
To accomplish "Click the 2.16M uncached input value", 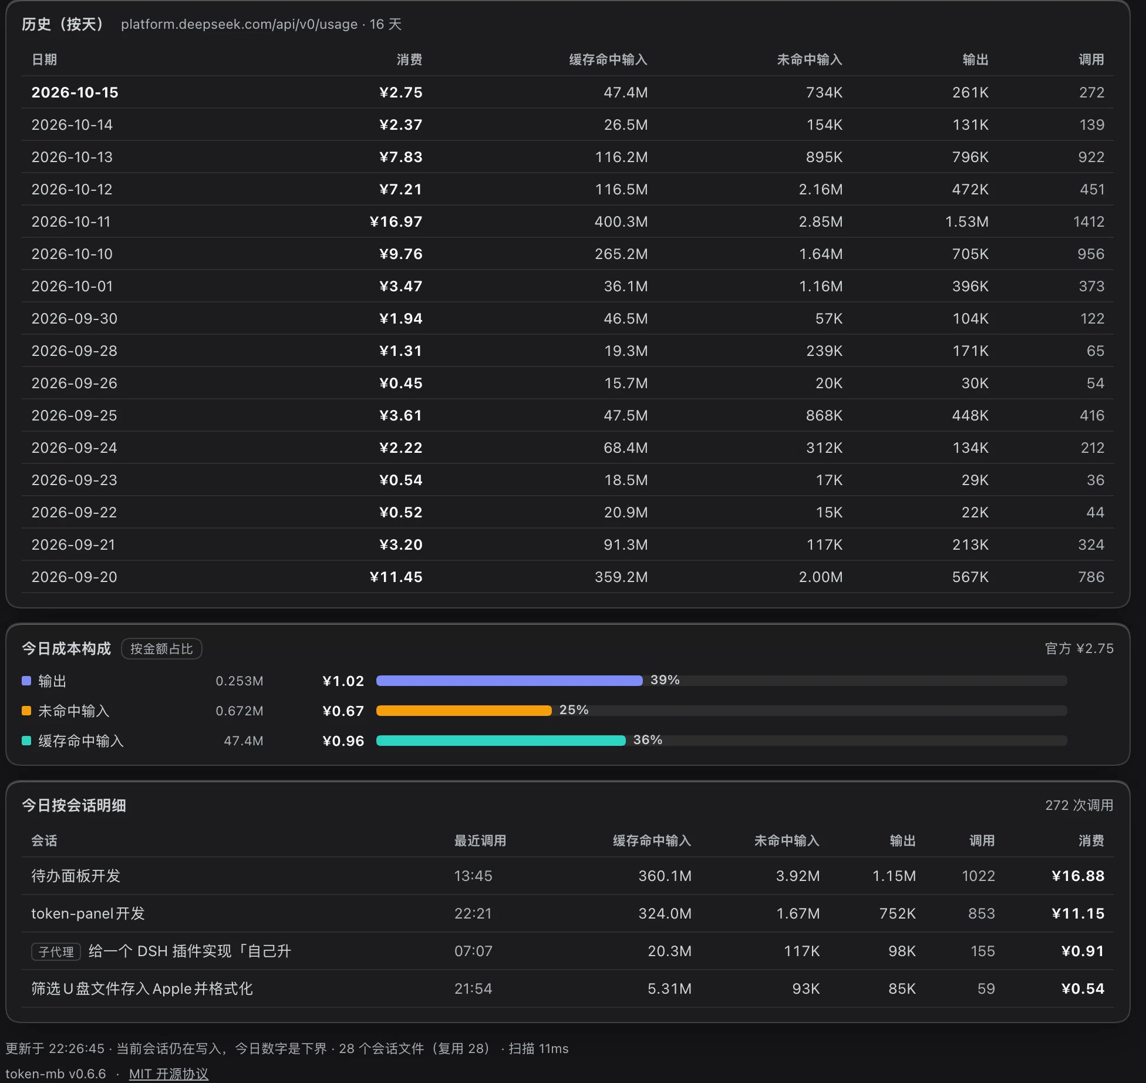I will point(821,189).
